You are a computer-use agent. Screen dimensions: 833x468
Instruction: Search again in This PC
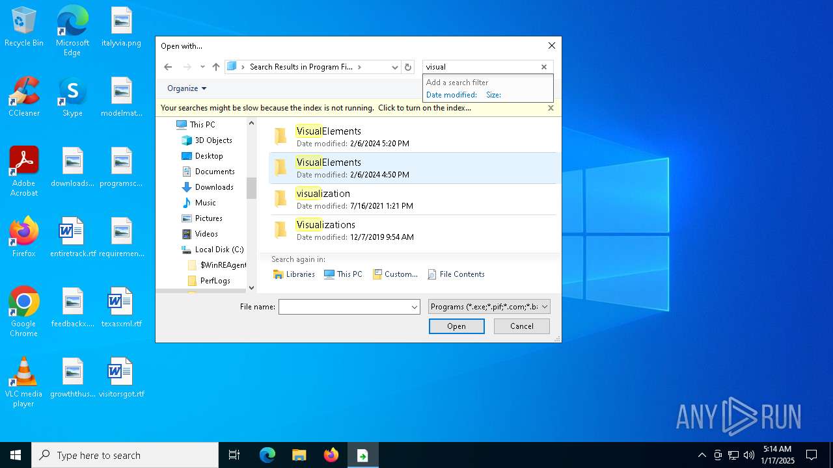[343, 274]
